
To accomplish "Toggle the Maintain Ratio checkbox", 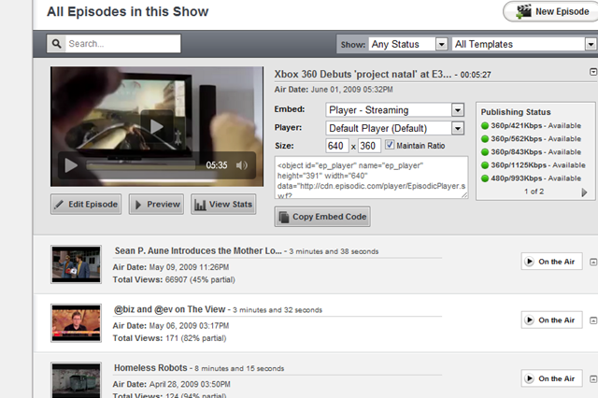I will pos(390,145).
